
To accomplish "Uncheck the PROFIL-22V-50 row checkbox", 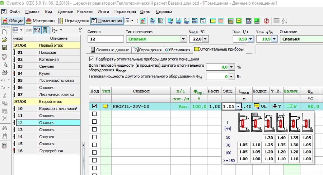I will [x=94, y=106].
